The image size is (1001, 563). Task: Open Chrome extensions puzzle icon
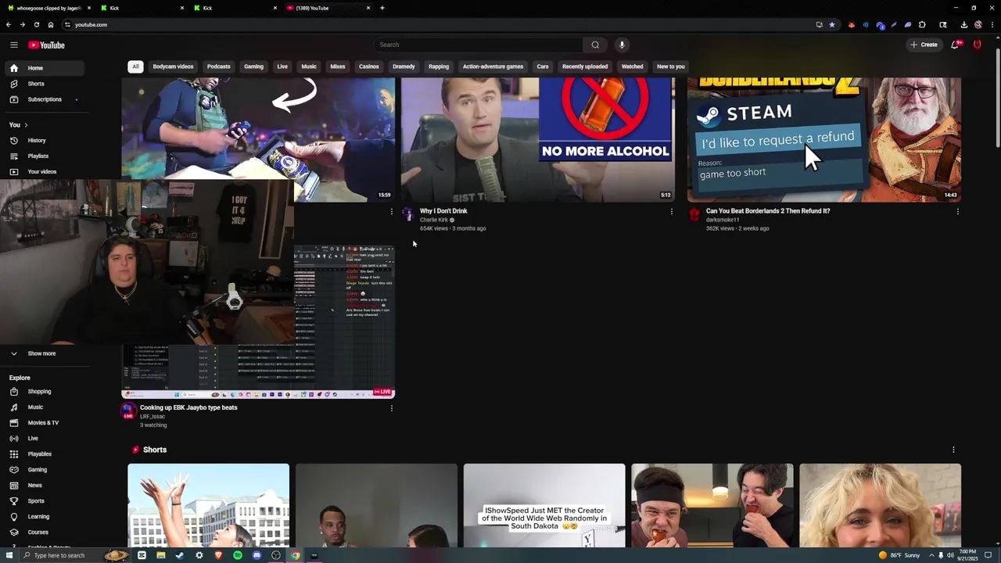(922, 24)
